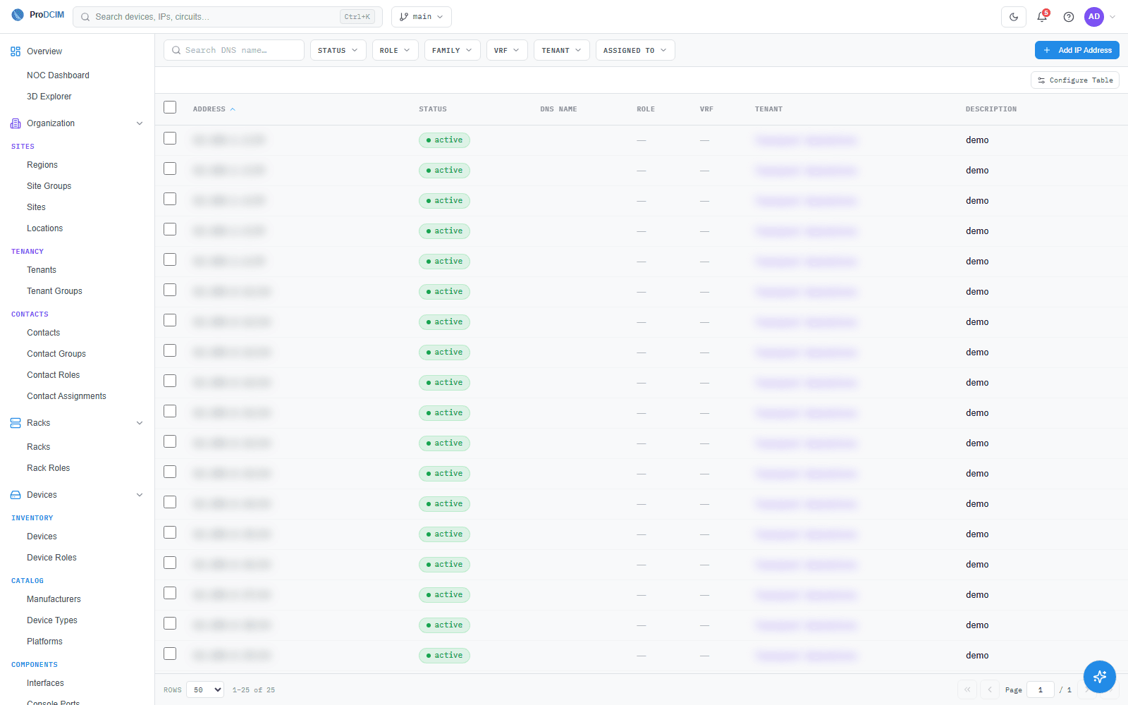The height and width of the screenshot is (705, 1128).
Task: Open the ROLE filter dropdown
Action: pos(396,50)
